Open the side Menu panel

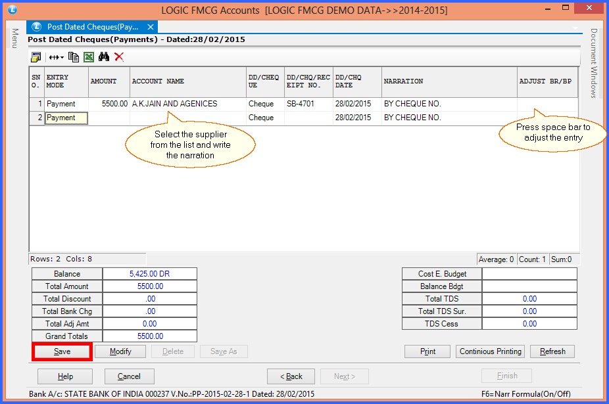tap(14, 38)
